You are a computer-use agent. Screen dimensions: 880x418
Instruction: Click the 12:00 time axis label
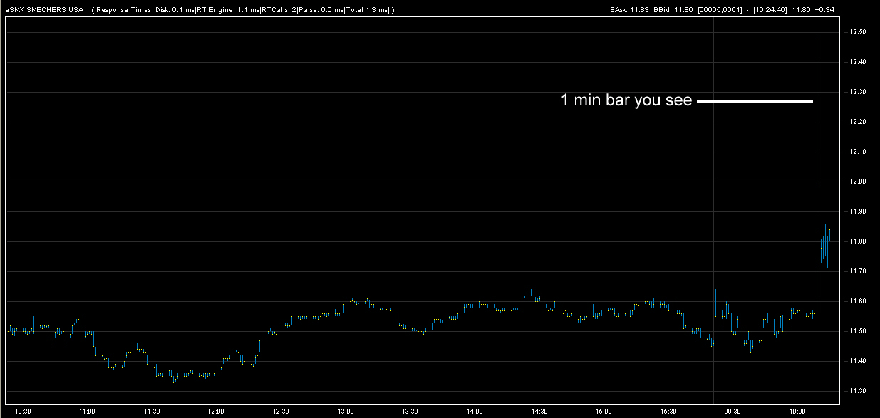coord(216,412)
